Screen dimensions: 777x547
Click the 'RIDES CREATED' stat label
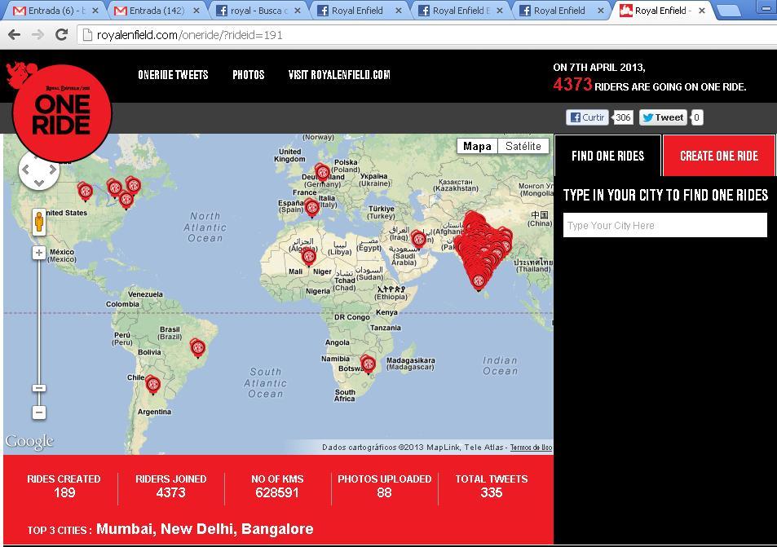64,479
